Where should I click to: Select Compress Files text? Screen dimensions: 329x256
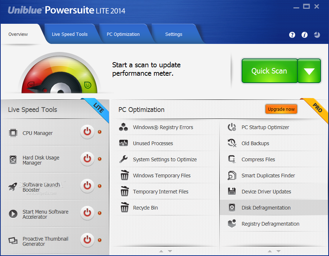258,159
